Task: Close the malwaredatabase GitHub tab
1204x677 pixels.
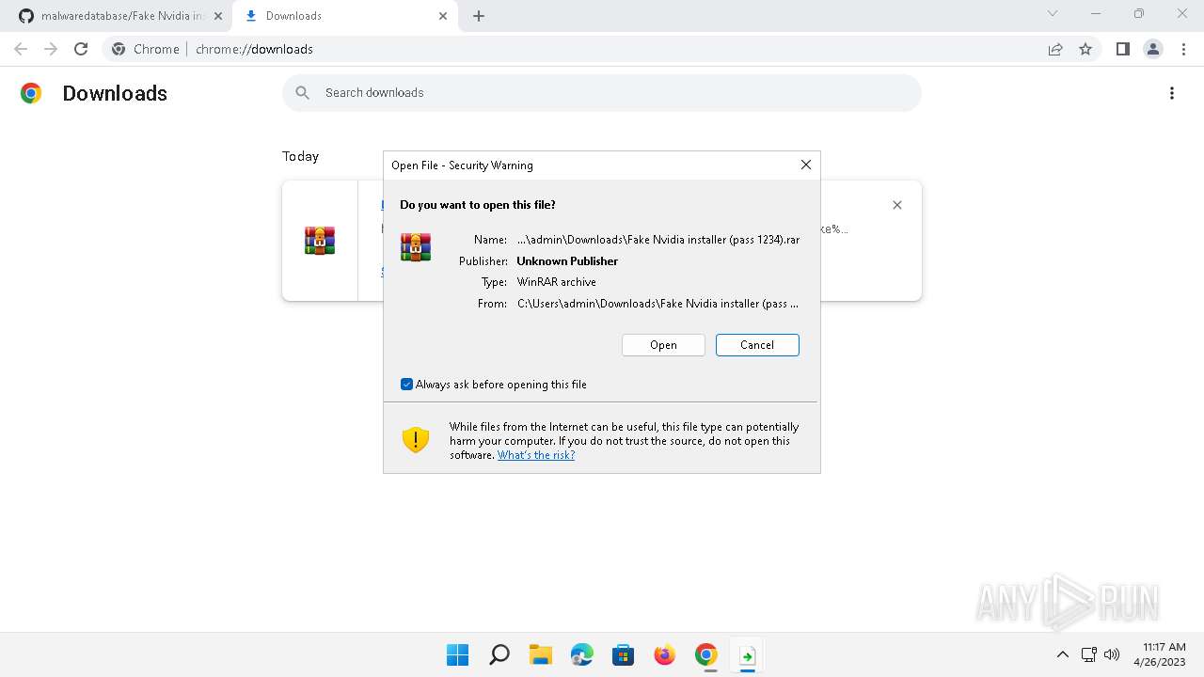Action: click(218, 16)
